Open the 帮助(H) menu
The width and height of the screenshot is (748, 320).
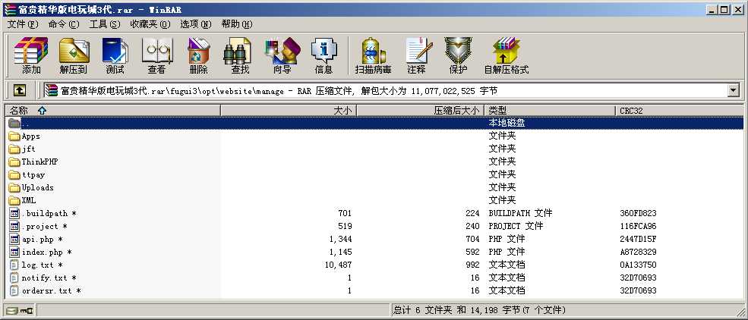(237, 24)
